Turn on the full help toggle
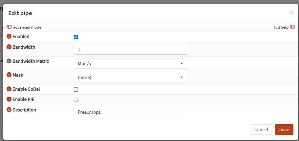The width and height of the screenshot is (299, 141). point(292,27)
